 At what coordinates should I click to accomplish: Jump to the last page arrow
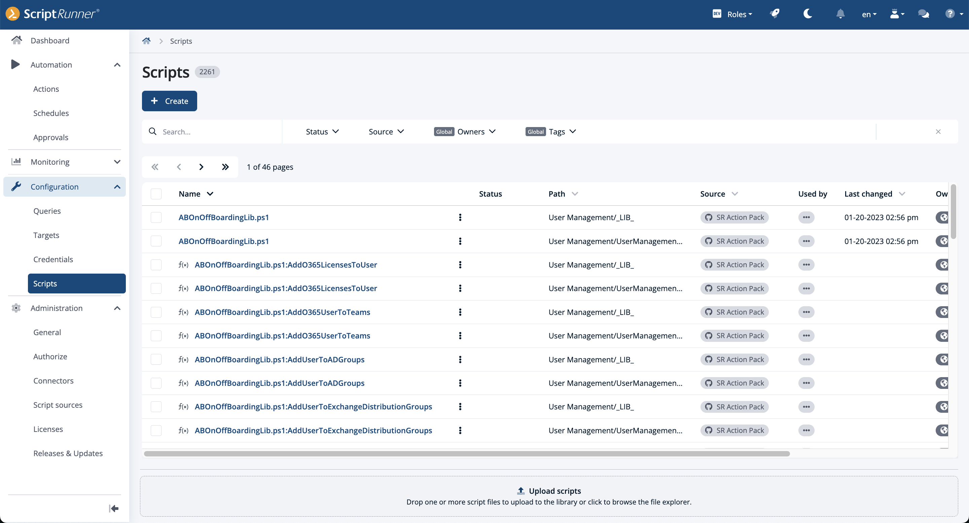[225, 167]
